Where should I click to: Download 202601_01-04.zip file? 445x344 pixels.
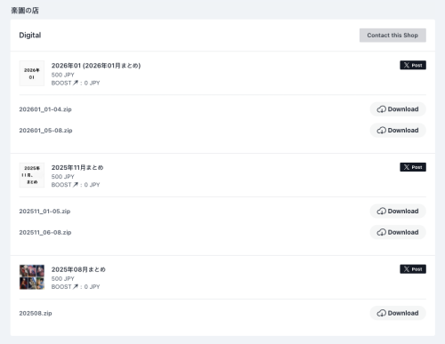(x=398, y=109)
